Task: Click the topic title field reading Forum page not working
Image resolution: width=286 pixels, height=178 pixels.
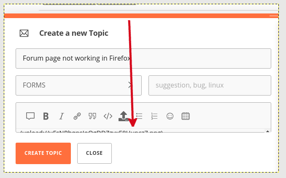Action: [143, 58]
